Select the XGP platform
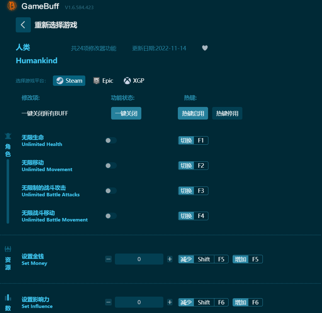 pos(134,81)
